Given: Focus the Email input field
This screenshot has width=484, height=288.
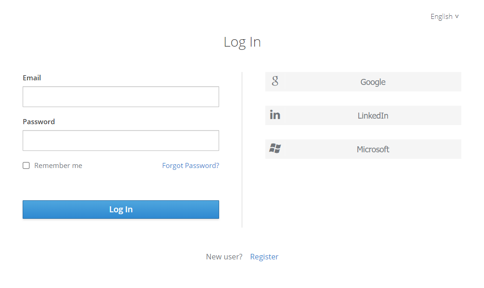Looking at the screenshot, I should tap(121, 96).
